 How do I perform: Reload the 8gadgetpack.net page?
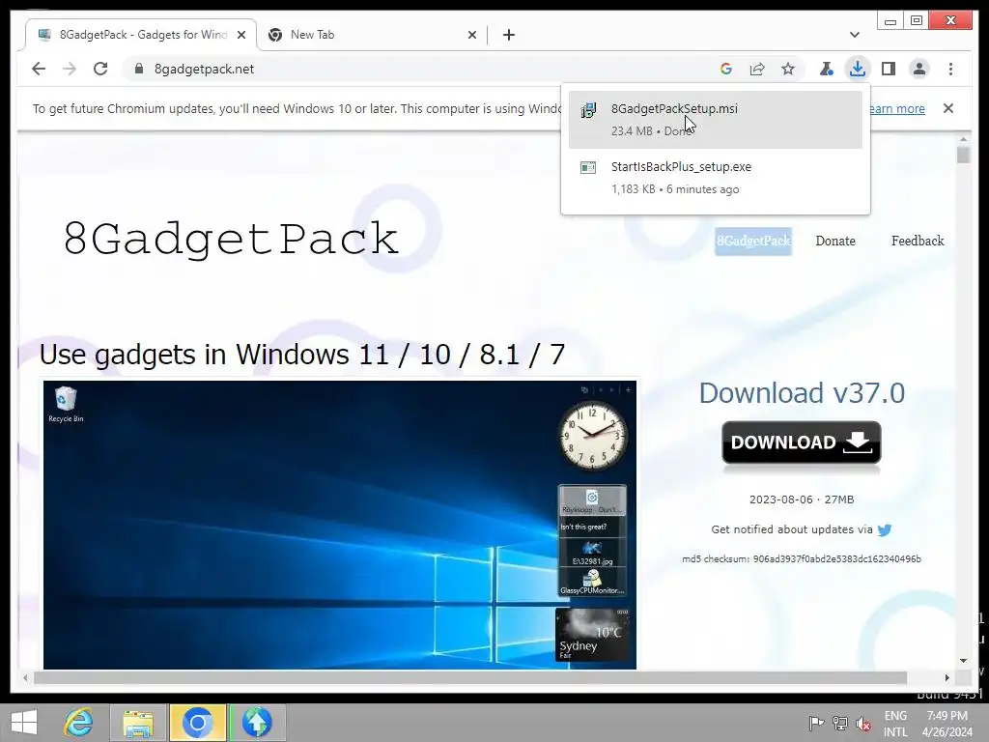[x=100, y=69]
